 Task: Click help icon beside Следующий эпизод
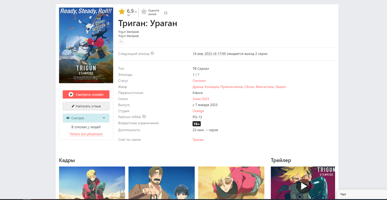152,53
